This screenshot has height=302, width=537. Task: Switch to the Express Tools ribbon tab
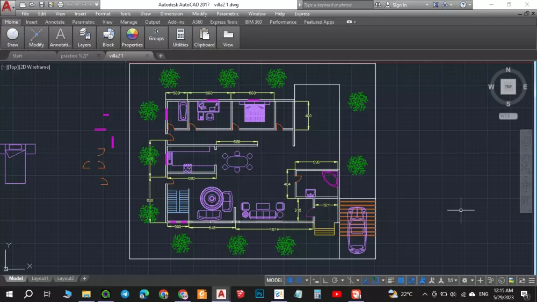point(223,22)
